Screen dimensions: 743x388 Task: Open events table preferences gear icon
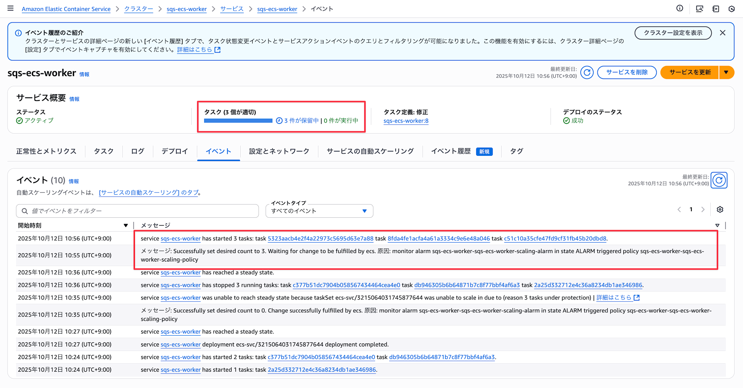point(720,210)
